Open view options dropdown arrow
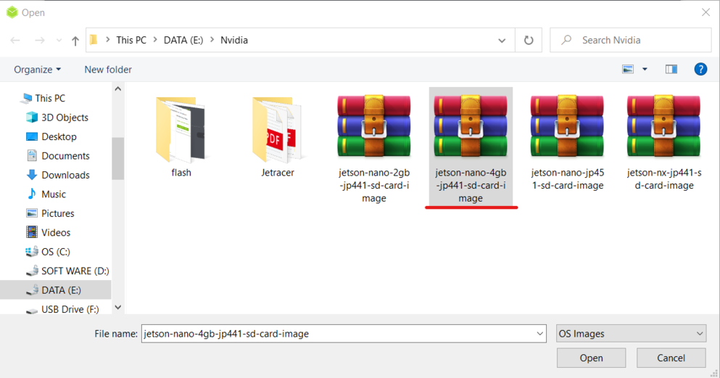720x378 pixels. (x=645, y=70)
